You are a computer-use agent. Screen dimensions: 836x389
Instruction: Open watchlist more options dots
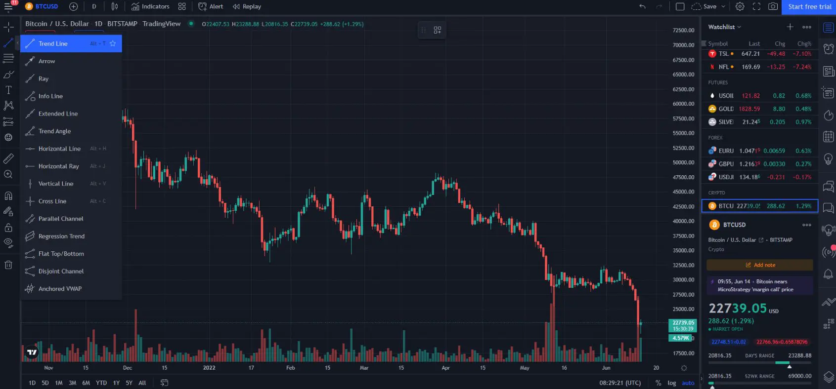(807, 27)
